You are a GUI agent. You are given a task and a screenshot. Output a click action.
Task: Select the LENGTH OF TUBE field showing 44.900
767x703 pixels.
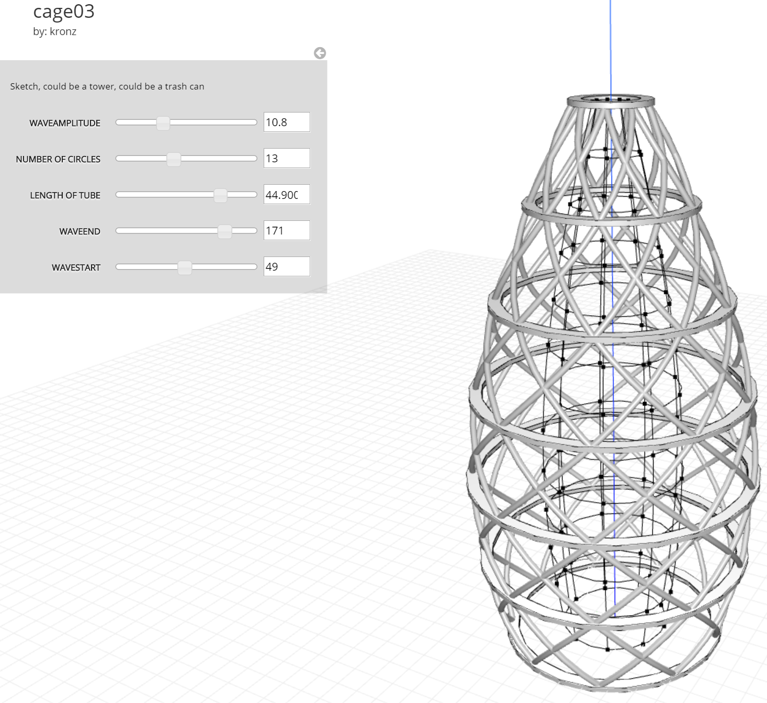pyautogui.click(x=287, y=194)
